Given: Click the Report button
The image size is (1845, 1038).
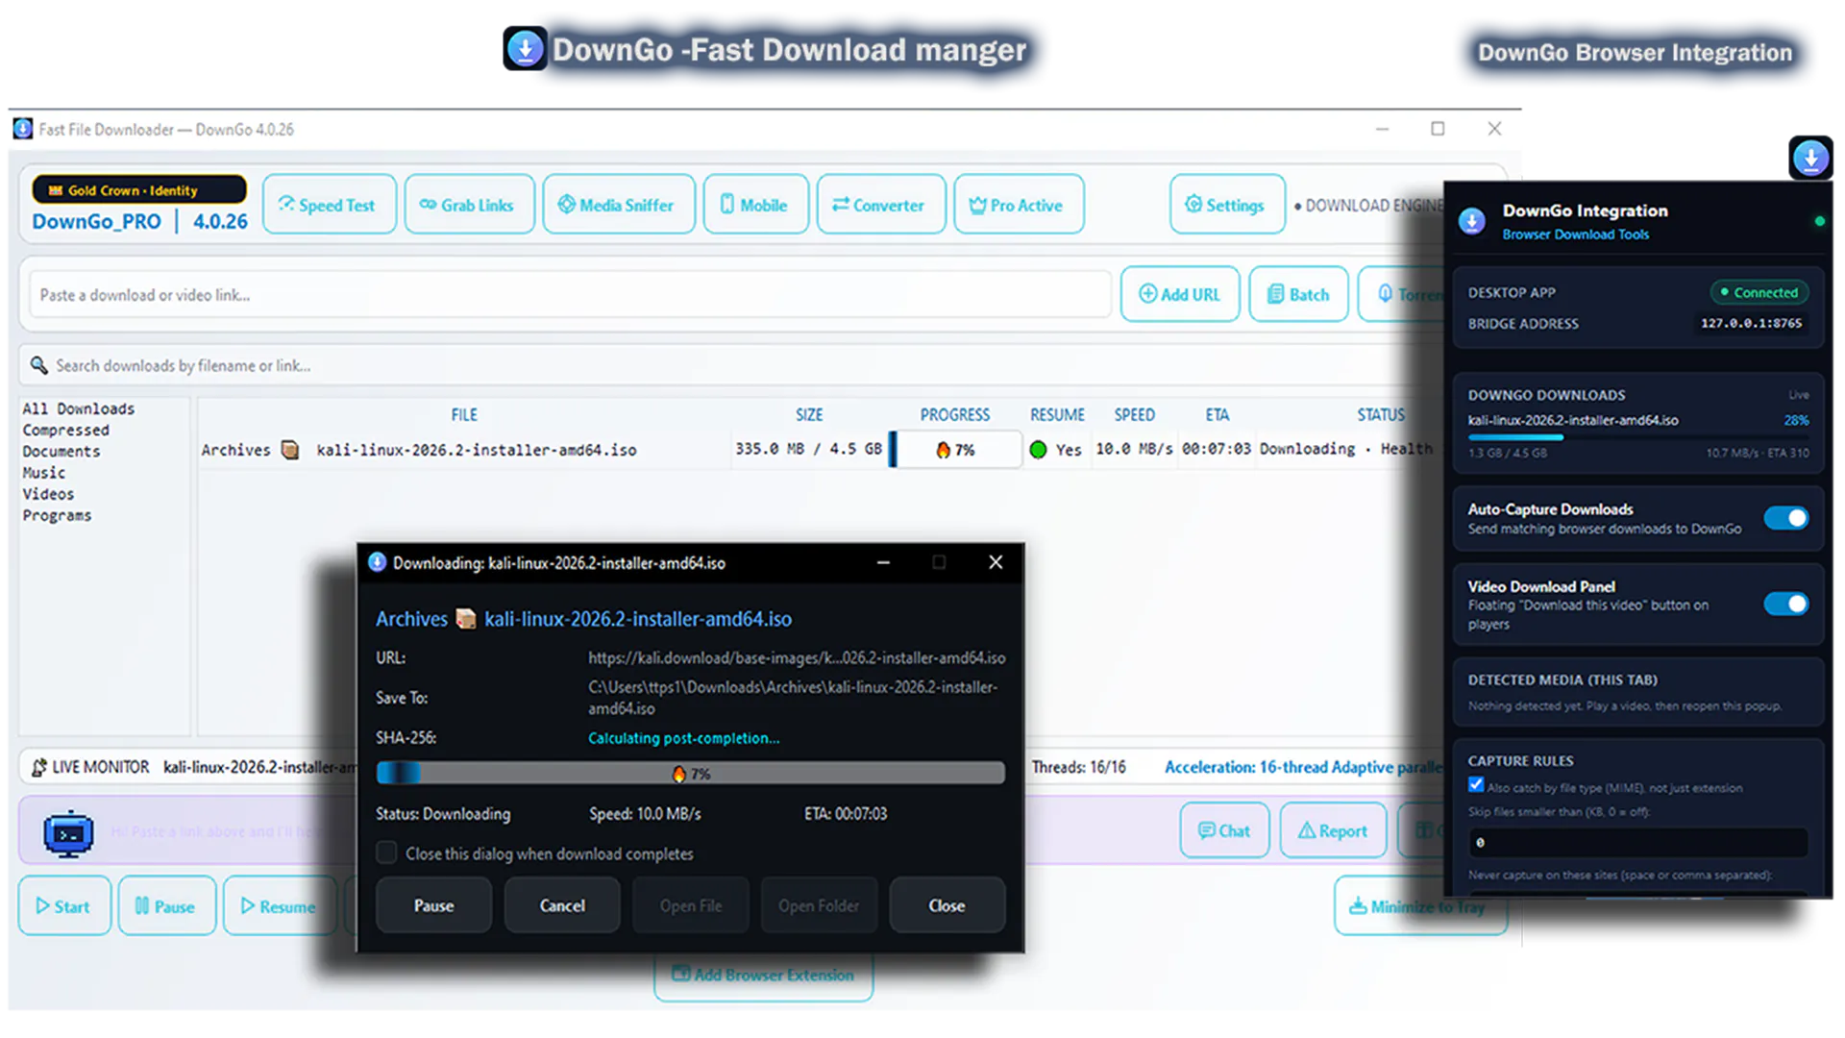Looking at the screenshot, I should 1333,830.
